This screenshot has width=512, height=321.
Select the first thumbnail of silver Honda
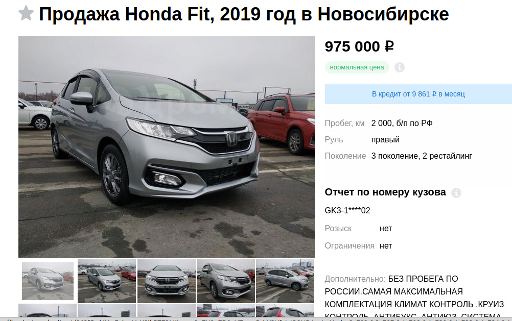(48, 281)
